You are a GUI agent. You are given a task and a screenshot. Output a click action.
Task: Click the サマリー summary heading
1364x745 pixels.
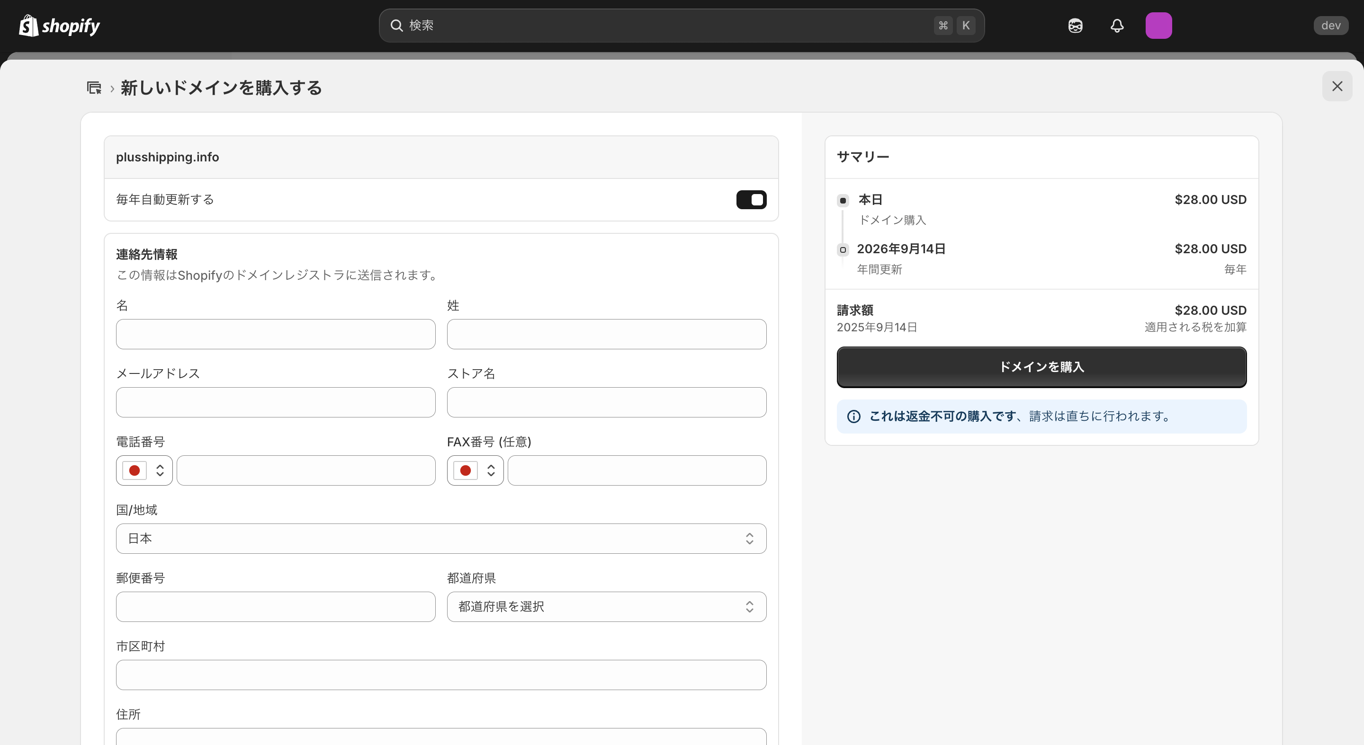(x=862, y=157)
